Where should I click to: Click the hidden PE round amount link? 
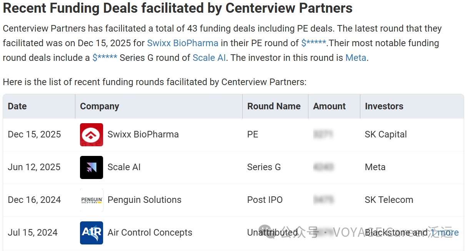click(x=313, y=43)
